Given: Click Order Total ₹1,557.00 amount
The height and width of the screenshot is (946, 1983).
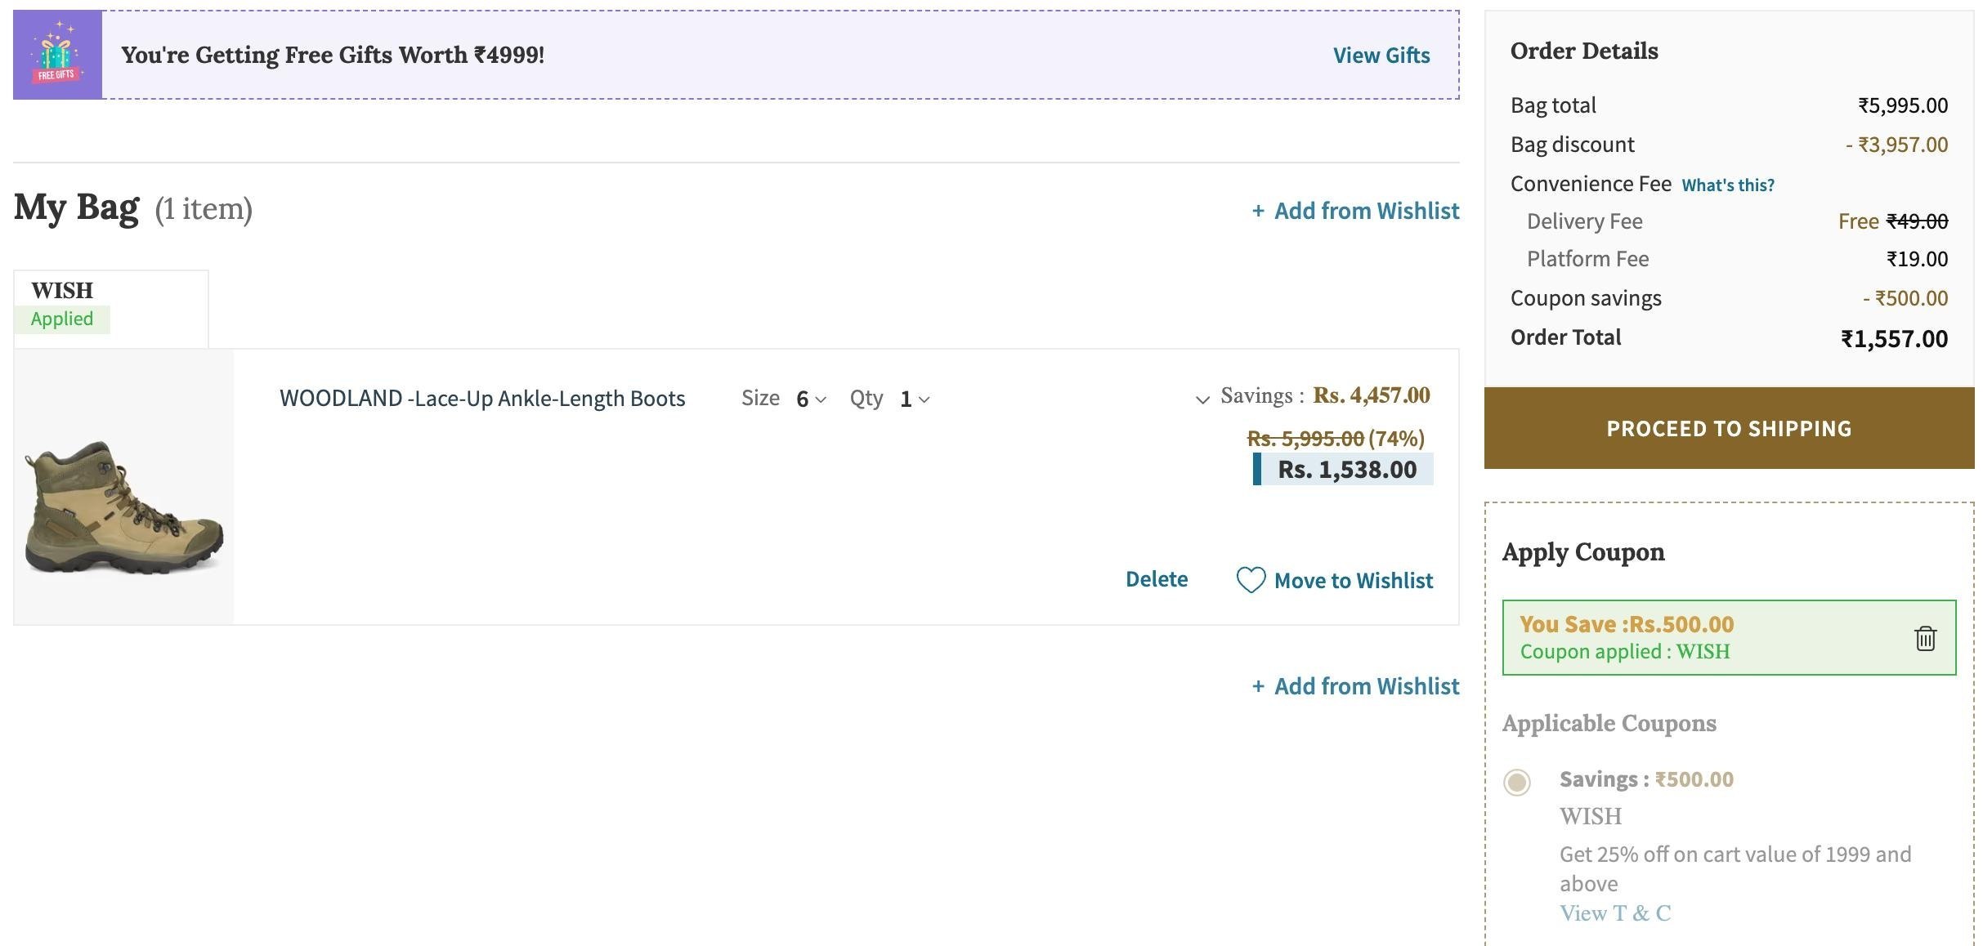Looking at the screenshot, I should [1894, 339].
